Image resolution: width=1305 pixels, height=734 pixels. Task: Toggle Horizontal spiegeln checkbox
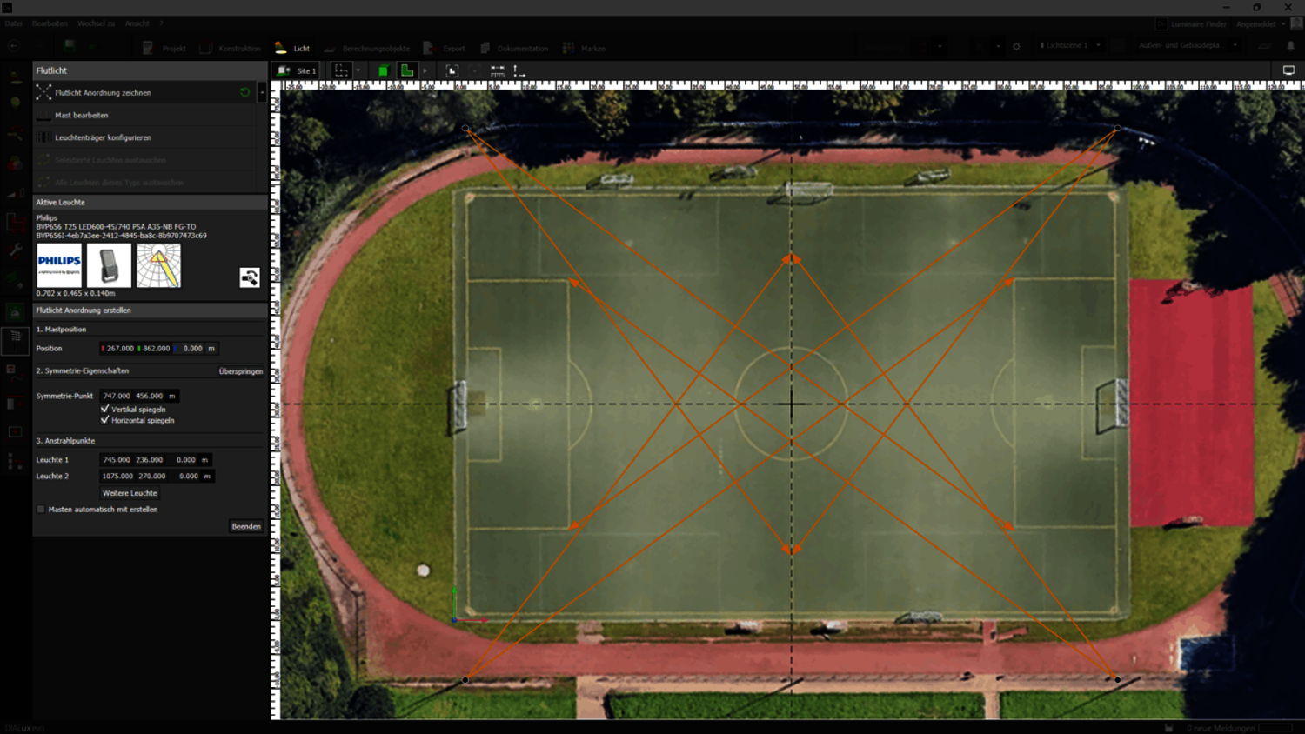tap(105, 420)
